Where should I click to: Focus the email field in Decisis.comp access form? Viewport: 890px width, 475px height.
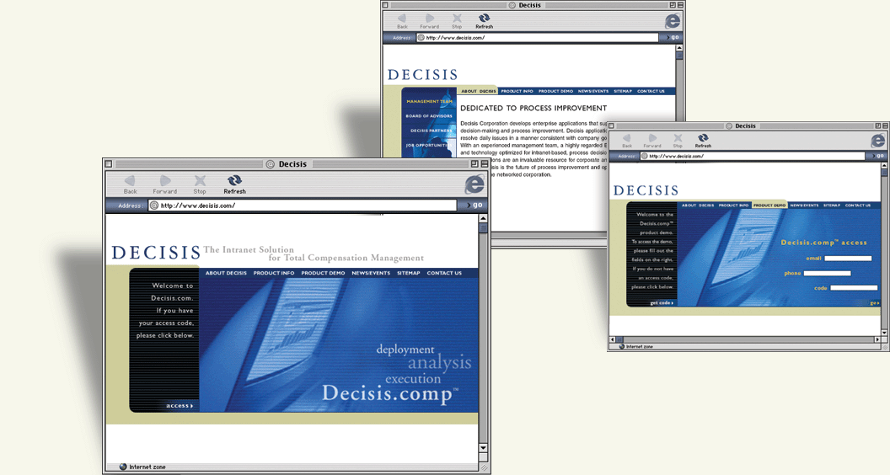pos(848,259)
